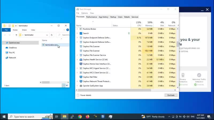Screen dimensions: 214x120
Task: Expand the Runtime Broker process
Action: (x=77, y=29)
